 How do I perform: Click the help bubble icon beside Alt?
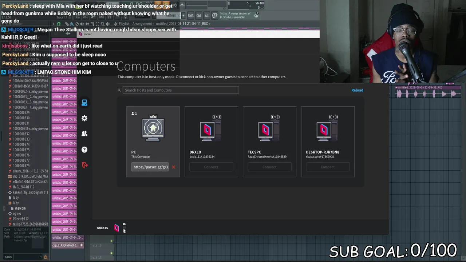click(215, 15)
